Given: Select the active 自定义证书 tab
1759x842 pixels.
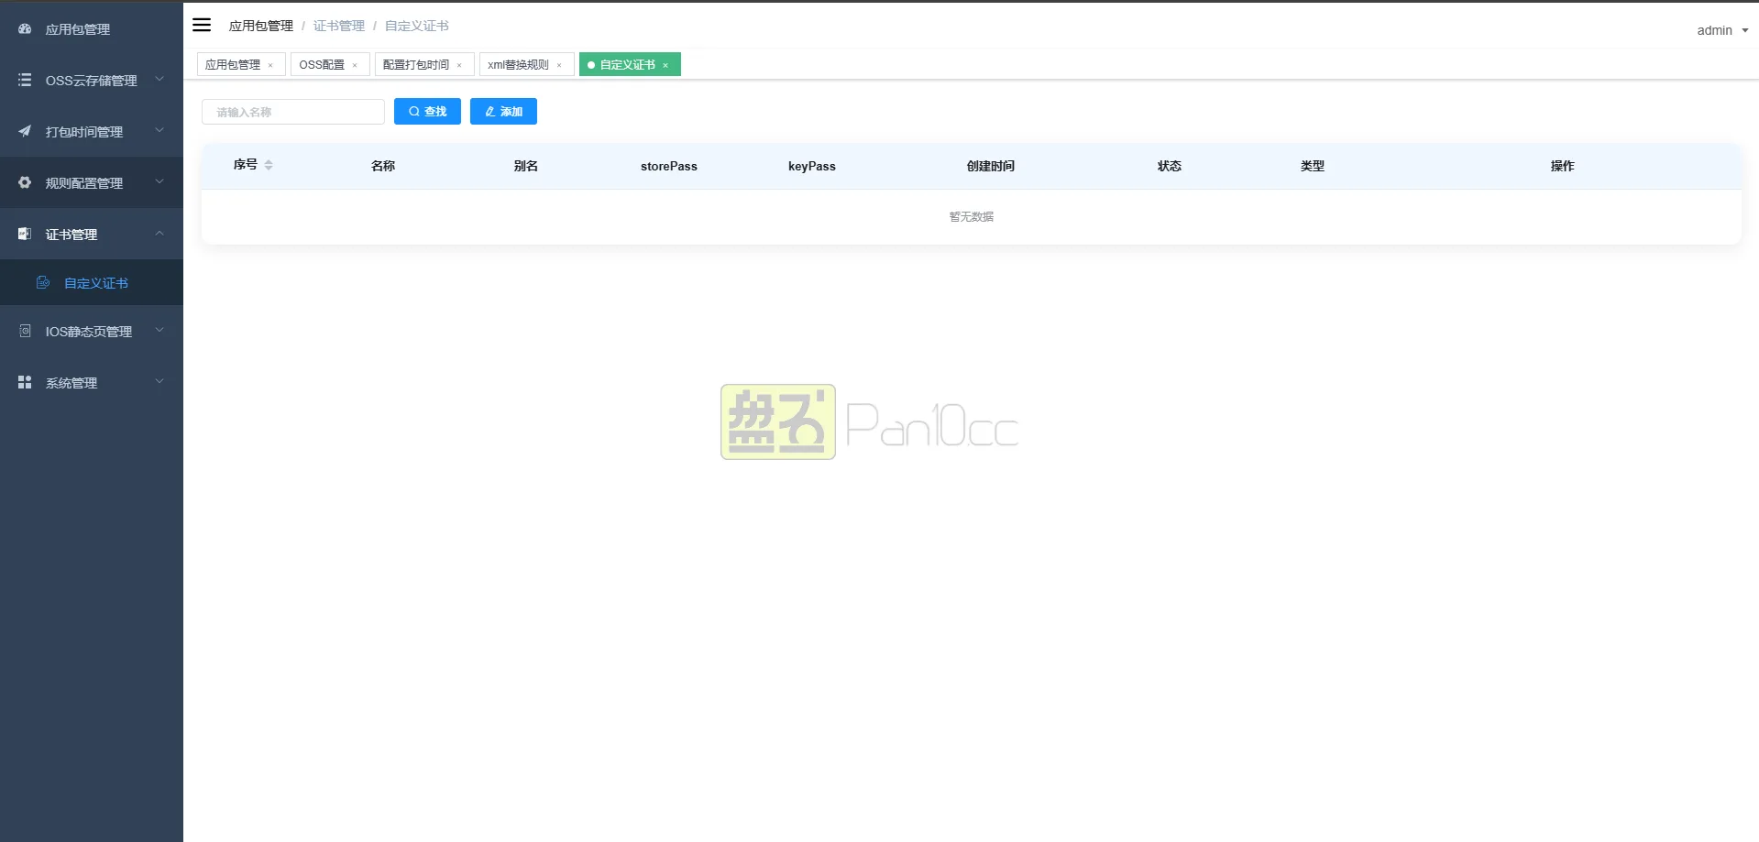Looking at the screenshot, I should click(628, 64).
